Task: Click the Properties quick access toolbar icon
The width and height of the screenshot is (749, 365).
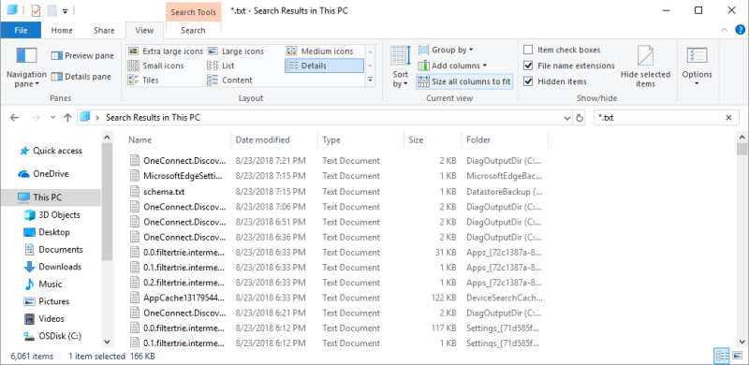Action: (37, 10)
